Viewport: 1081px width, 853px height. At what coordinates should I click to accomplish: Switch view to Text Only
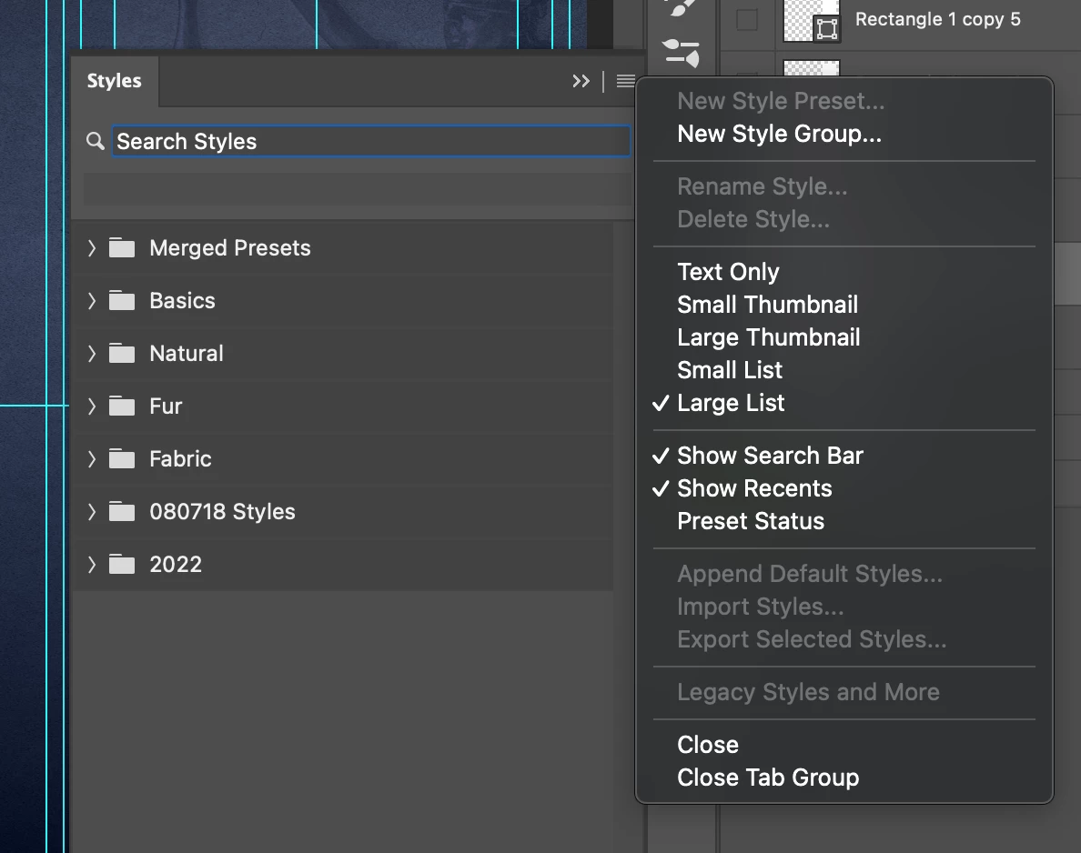[x=728, y=272]
